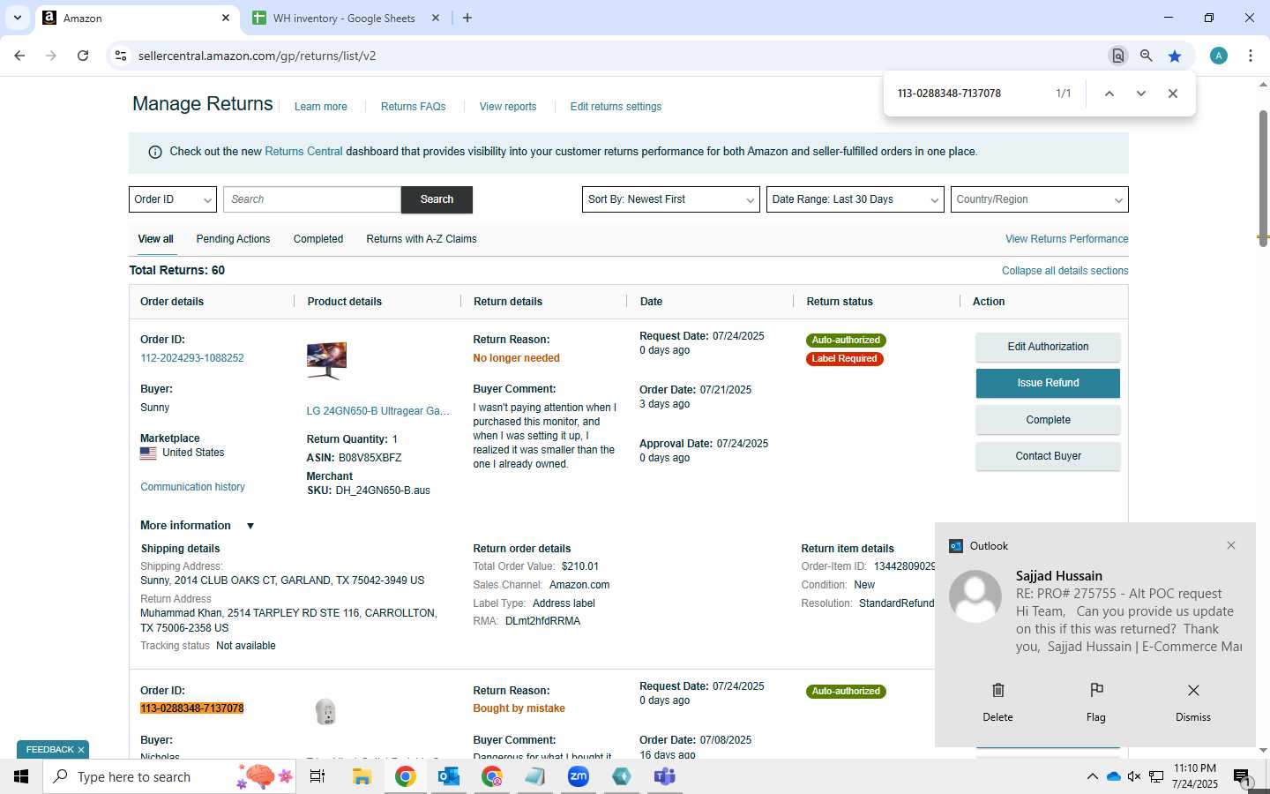Screen dimensions: 1270x794
Task: Select the Pending Actions tab
Action: point(233,239)
